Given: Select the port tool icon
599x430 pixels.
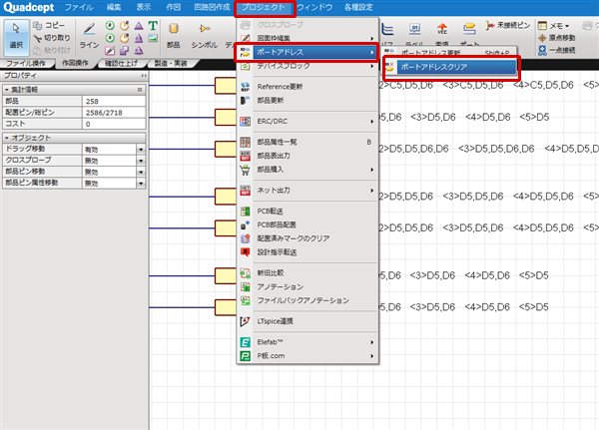Looking at the screenshot, I should (469, 29).
